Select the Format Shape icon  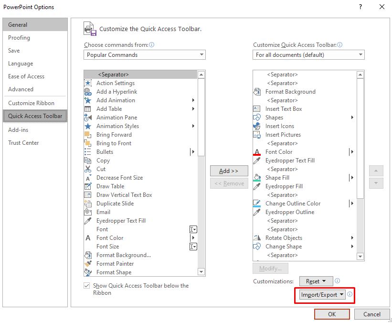point(88,272)
